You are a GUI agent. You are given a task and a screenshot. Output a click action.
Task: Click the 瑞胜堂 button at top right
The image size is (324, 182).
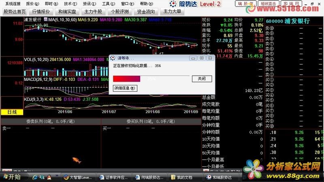point(246,4)
